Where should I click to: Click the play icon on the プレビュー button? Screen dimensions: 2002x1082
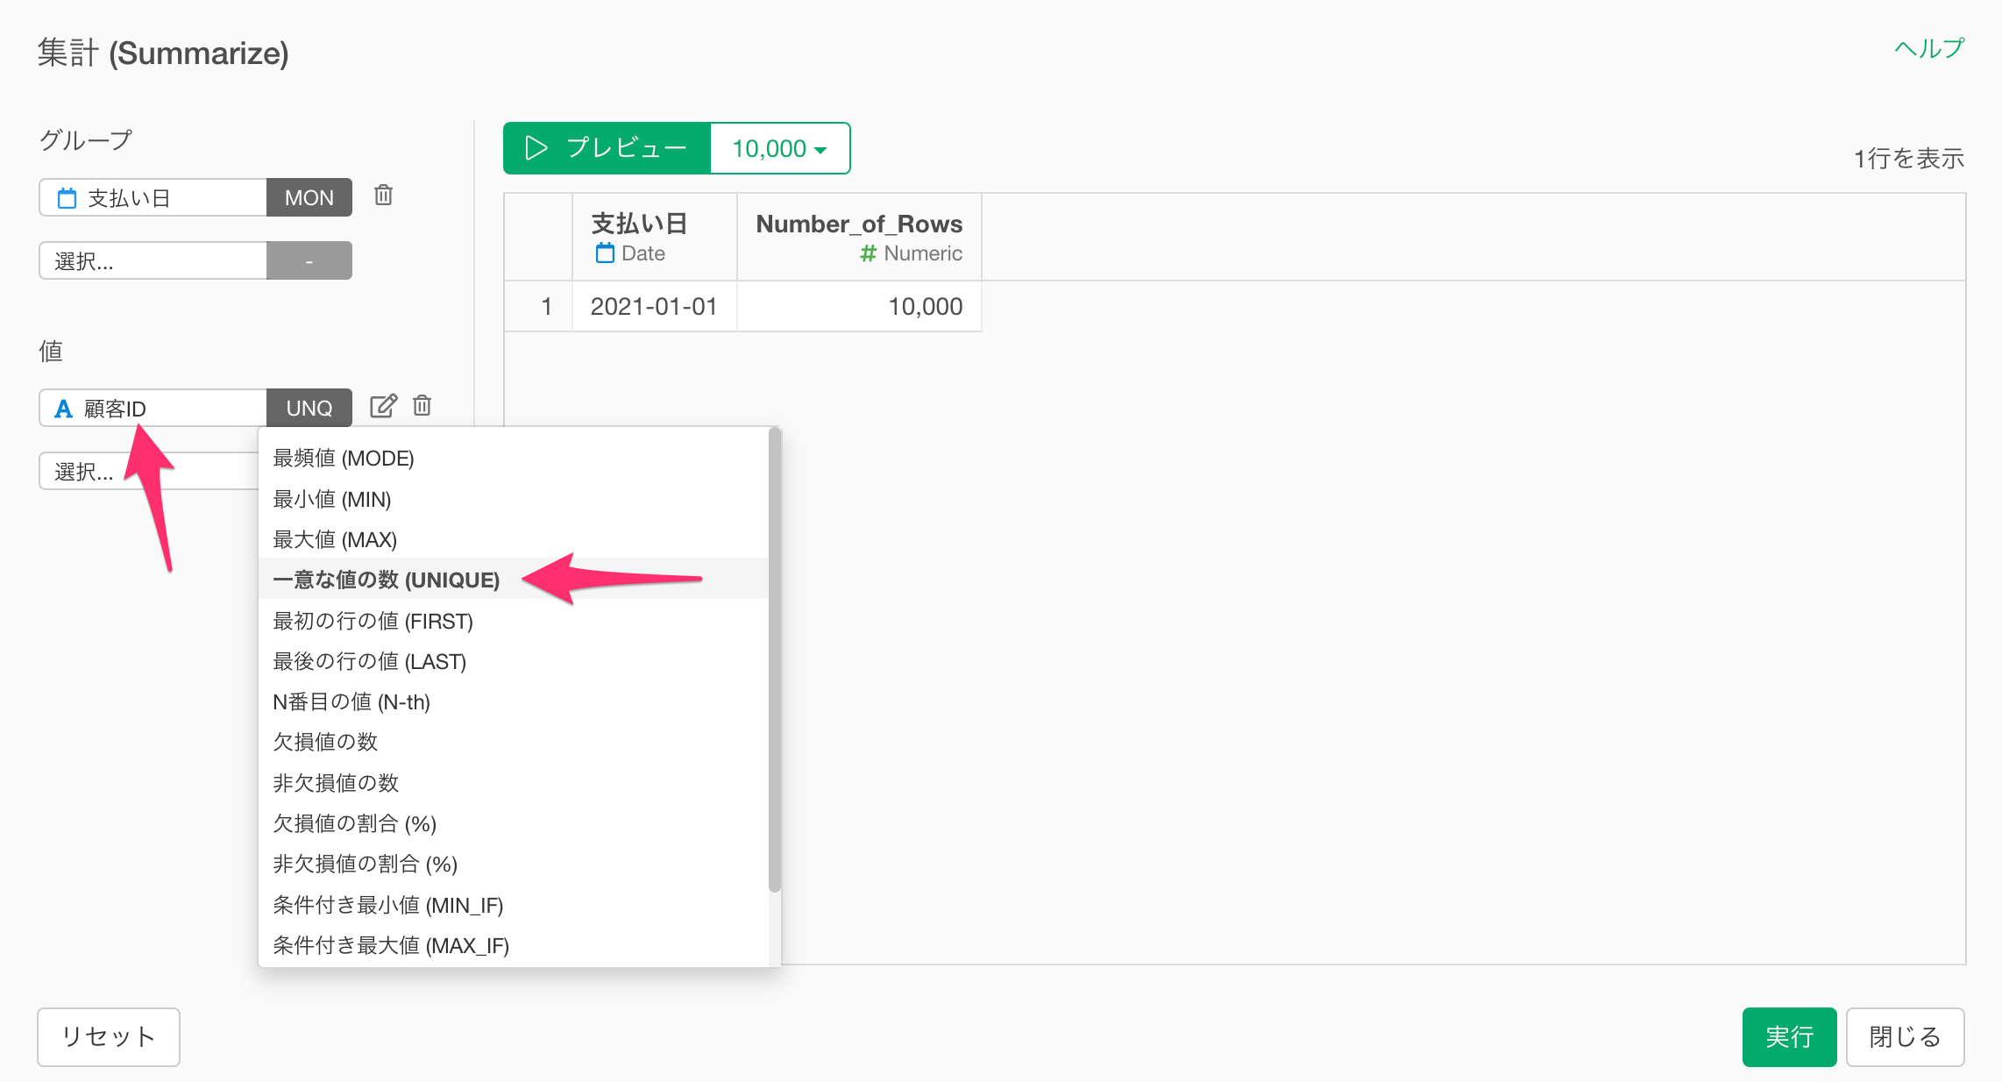(536, 148)
